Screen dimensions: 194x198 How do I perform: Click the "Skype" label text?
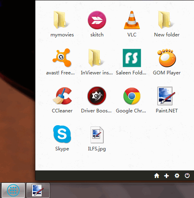(62, 149)
